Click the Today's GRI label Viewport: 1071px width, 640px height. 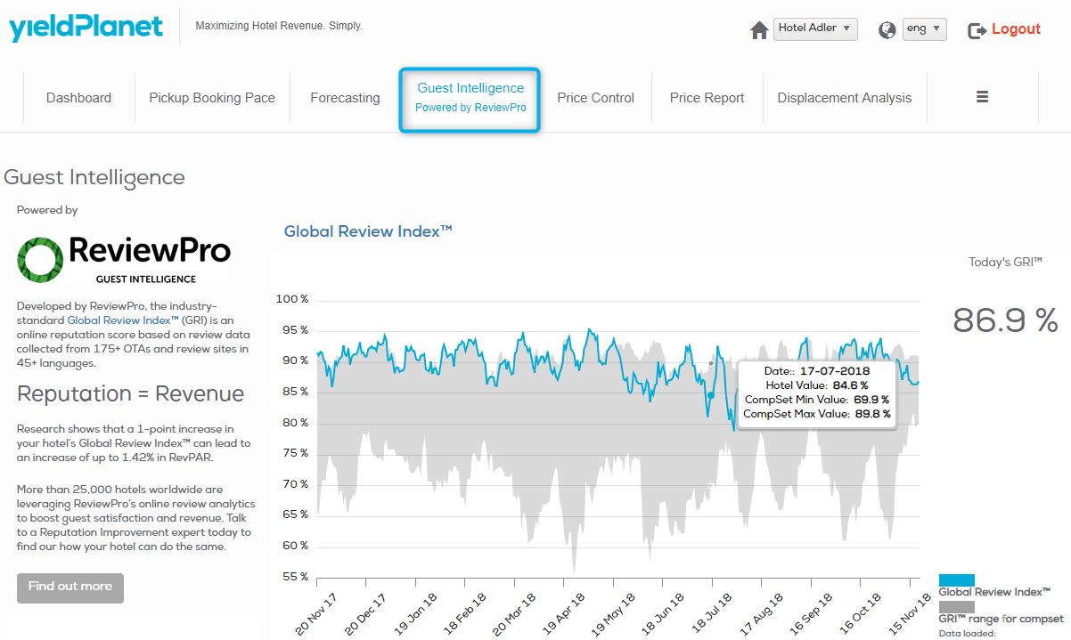pos(1005,263)
